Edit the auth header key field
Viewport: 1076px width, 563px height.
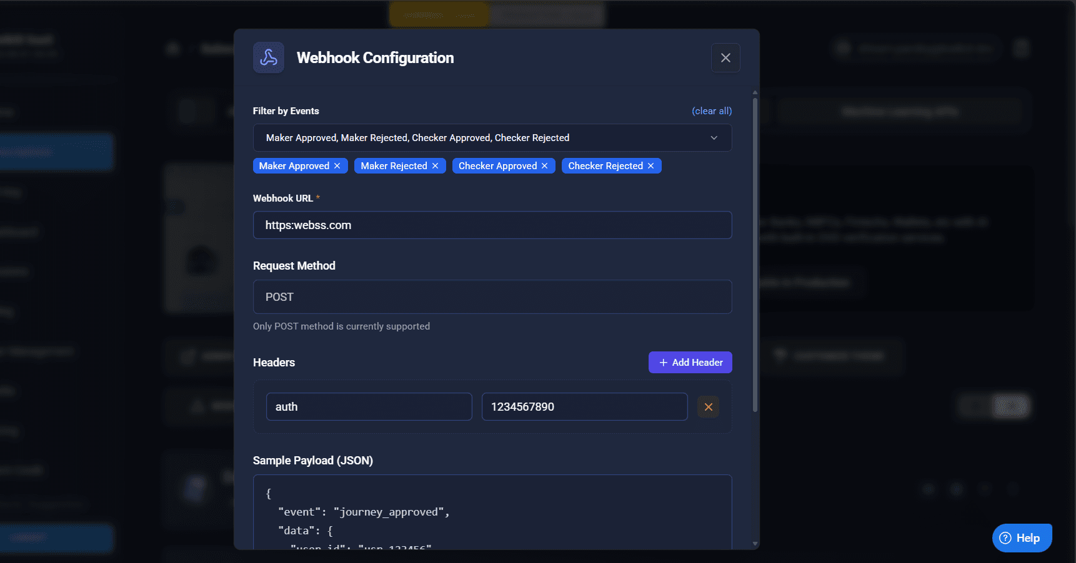coord(369,407)
